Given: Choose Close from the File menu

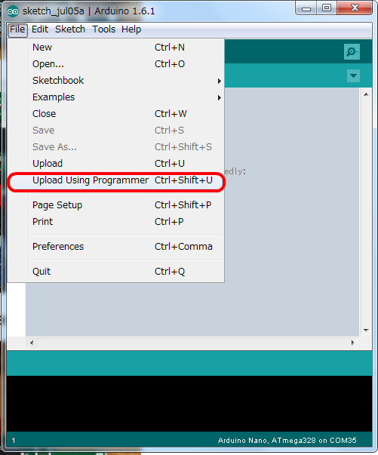Looking at the screenshot, I should click(116, 114).
